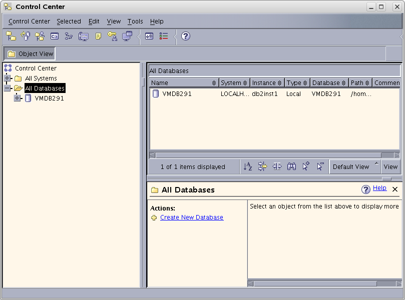Open the Tools Settings toolbar icon

coord(149,36)
